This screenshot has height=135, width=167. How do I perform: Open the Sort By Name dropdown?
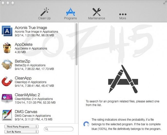coord(21,132)
